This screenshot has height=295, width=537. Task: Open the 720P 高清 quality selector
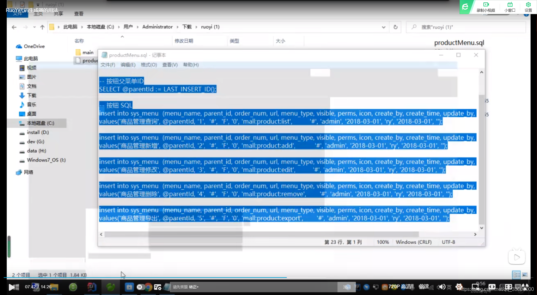coord(400,287)
